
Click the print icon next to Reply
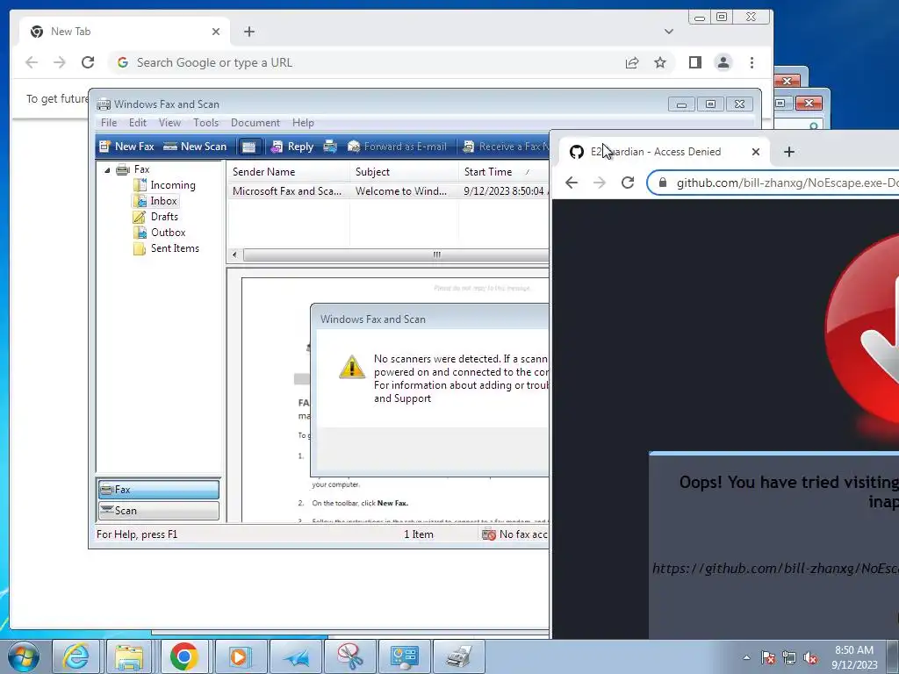coord(330,147)
